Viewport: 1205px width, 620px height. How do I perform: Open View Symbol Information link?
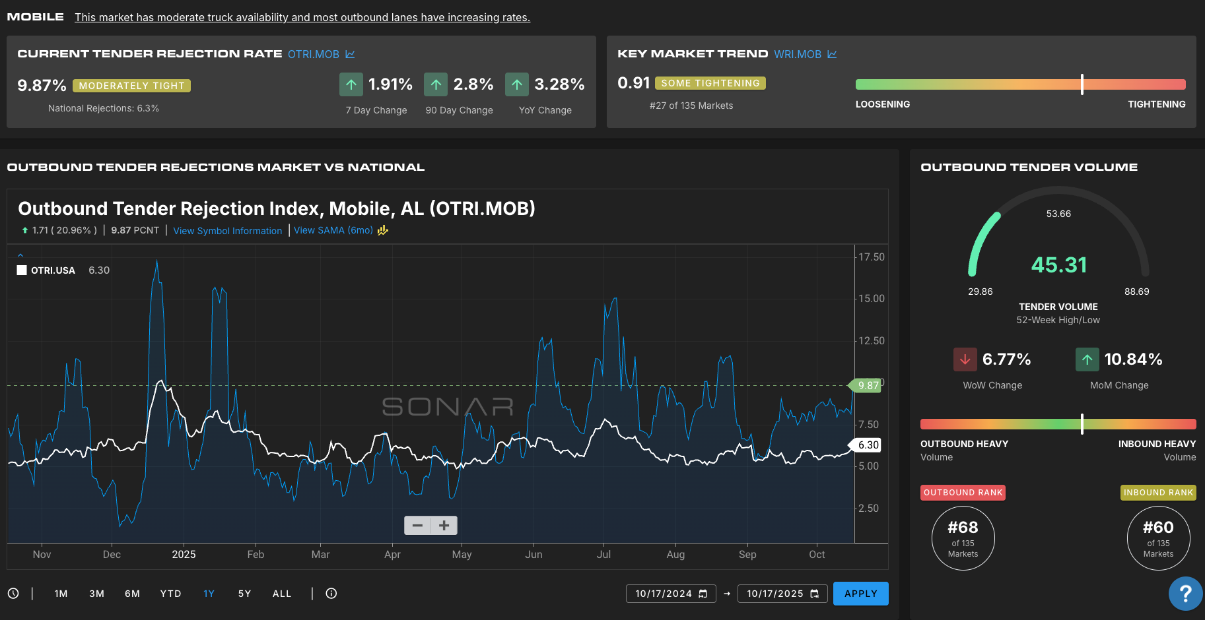[x=227, y=231]
